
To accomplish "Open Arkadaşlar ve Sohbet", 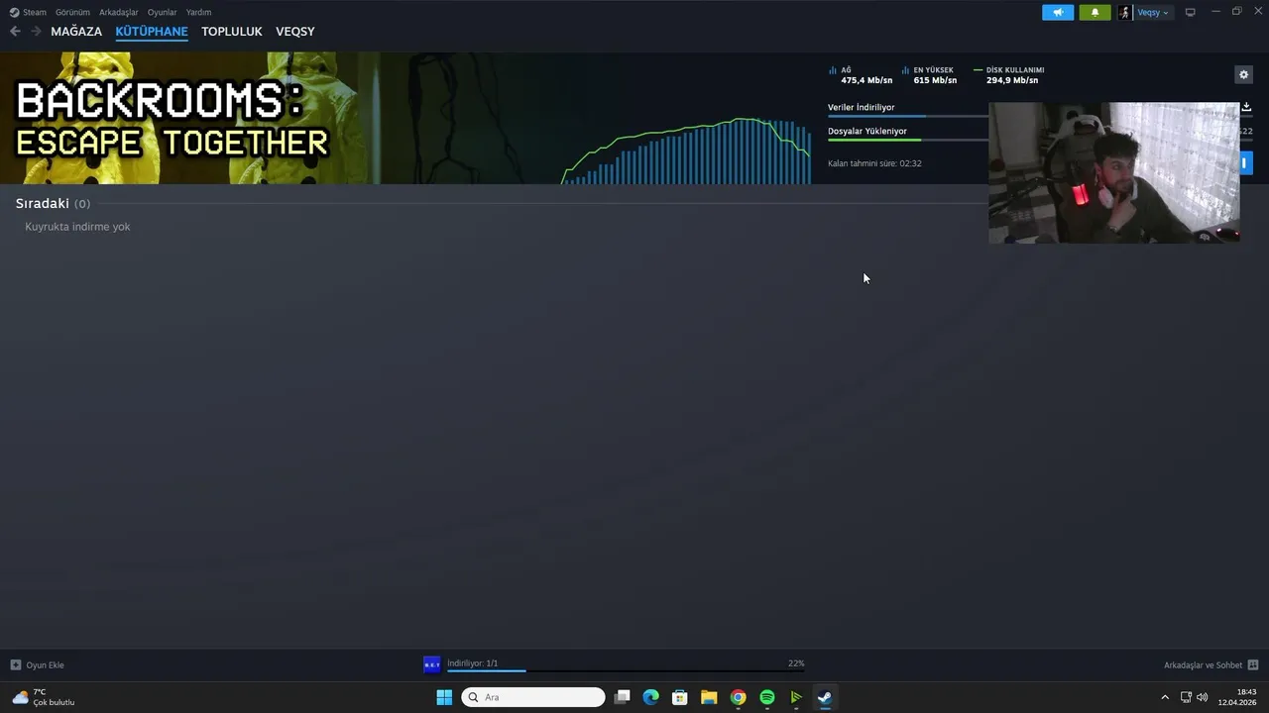I will tap(1211, 664).
